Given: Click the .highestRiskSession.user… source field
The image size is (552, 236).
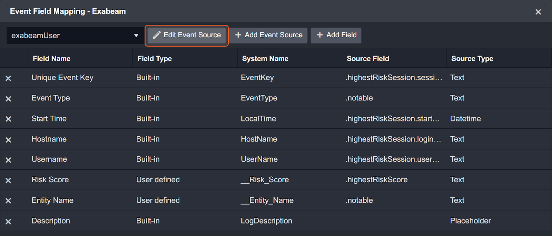Looking at the screenshot, I should tap(393, 159).
